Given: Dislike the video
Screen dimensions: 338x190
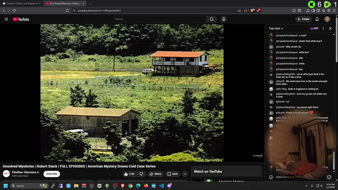Looking at the screenshot, I should [141, 174].
